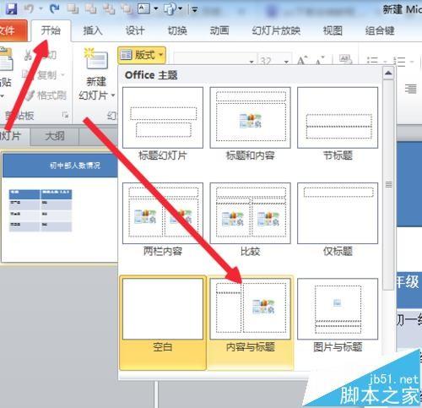Viewport: 422px width, 408px height.
Task: Choose the 标题幻灯片 layout
Action: [x=163, y=124]
